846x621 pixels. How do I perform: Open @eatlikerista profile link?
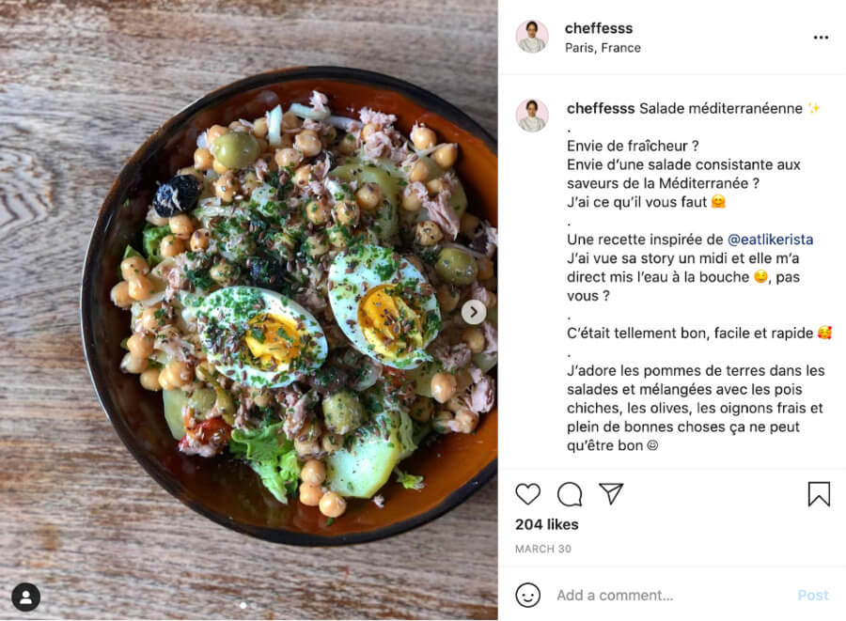(770, 240)
